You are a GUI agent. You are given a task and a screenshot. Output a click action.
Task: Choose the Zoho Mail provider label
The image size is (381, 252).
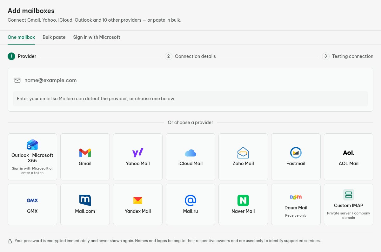(x=243, y=164)
